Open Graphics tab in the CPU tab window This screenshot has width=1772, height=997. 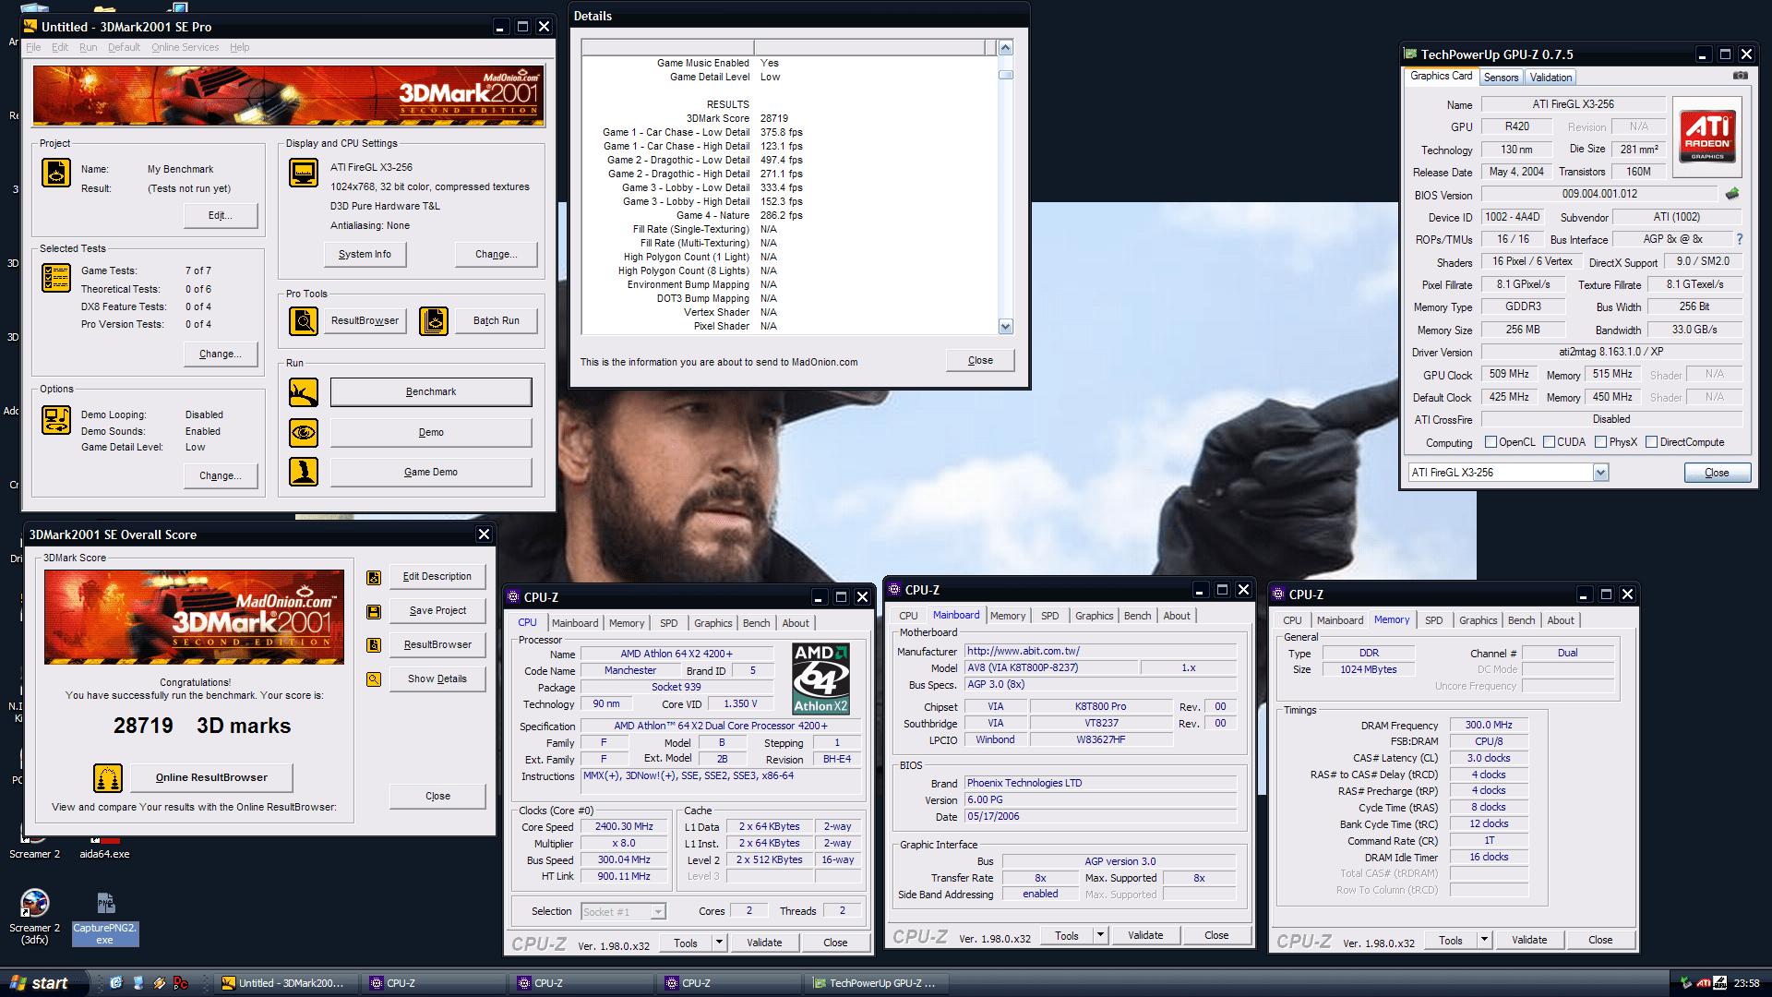(x=712, y=623)
